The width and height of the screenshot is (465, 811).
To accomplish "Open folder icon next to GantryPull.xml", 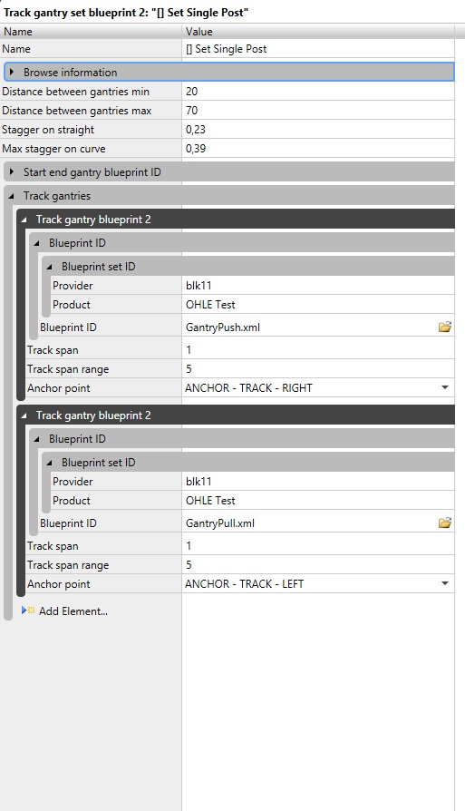I will point(445,523).
